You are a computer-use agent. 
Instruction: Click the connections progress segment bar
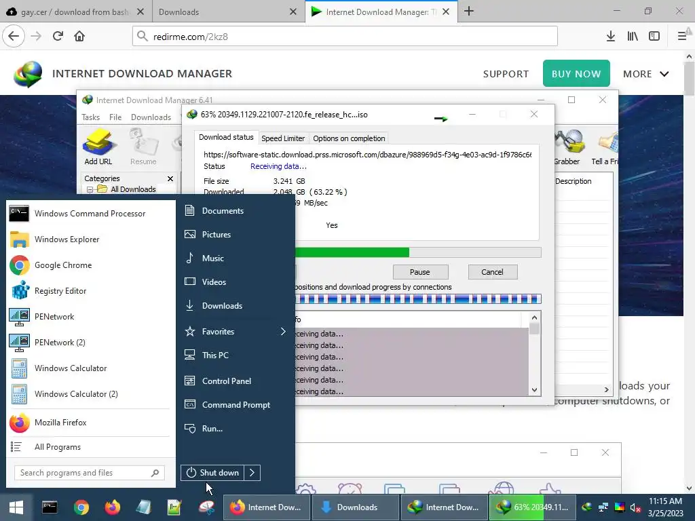click(x=418, y=299)
